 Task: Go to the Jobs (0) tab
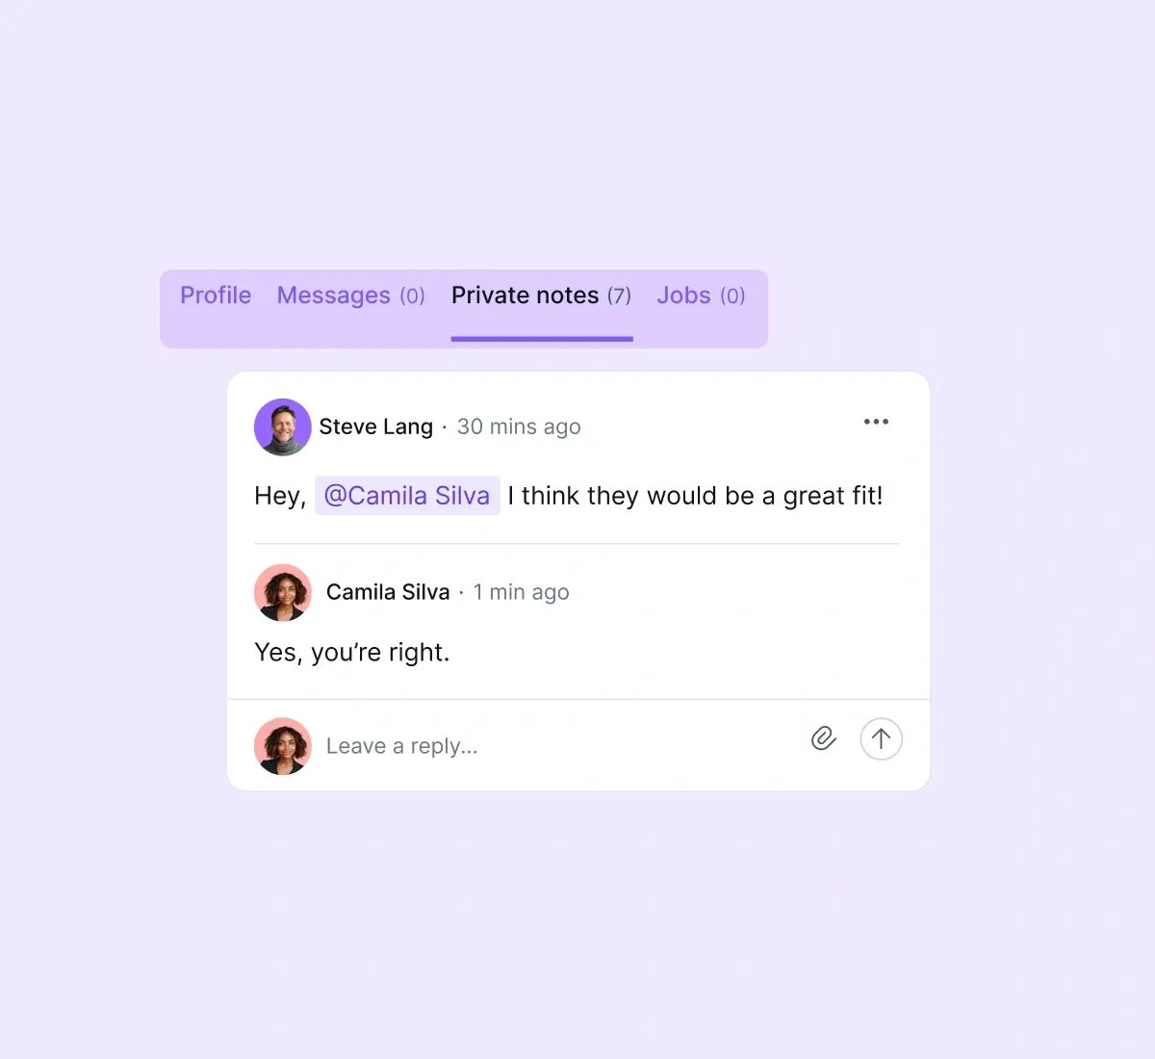[x=702, y=296]
